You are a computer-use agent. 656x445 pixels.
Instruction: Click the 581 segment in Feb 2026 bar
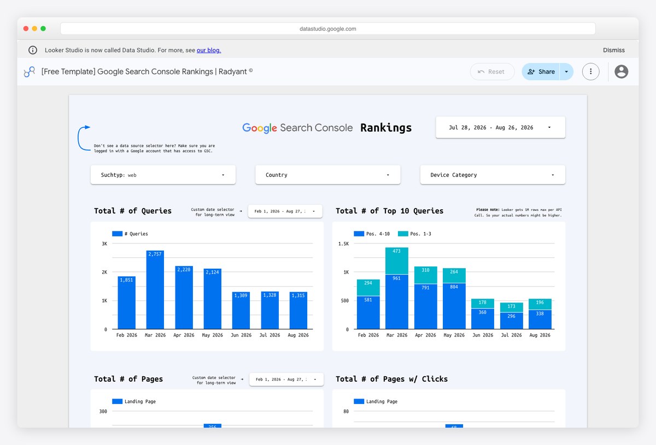point(368,313)
